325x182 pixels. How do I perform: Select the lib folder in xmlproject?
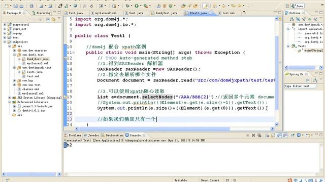tap(19, 115)
